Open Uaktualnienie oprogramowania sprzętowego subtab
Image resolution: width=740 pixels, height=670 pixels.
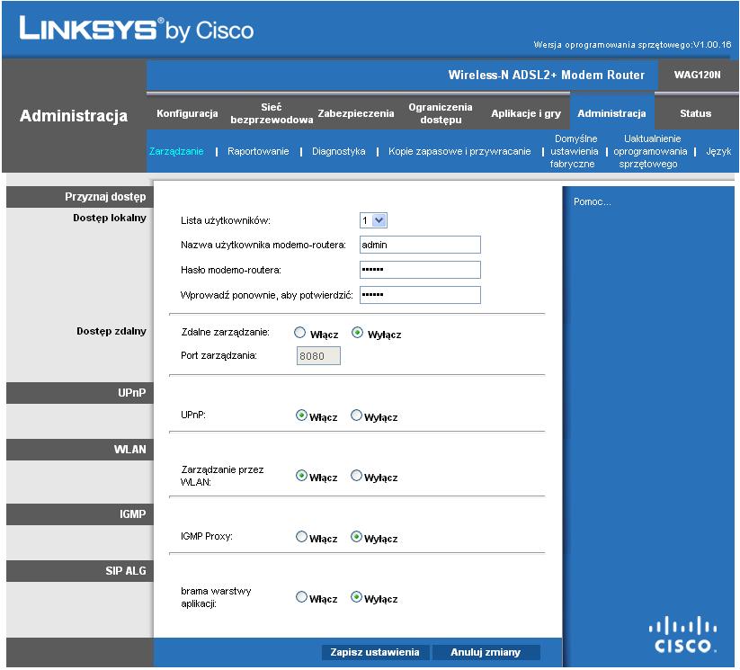[x=650, y=151]
